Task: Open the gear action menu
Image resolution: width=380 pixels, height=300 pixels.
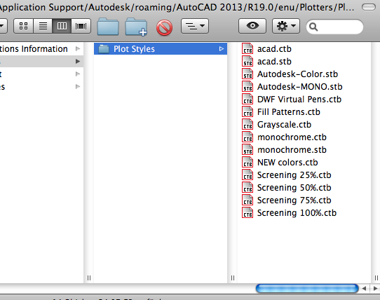Action: 286,26
